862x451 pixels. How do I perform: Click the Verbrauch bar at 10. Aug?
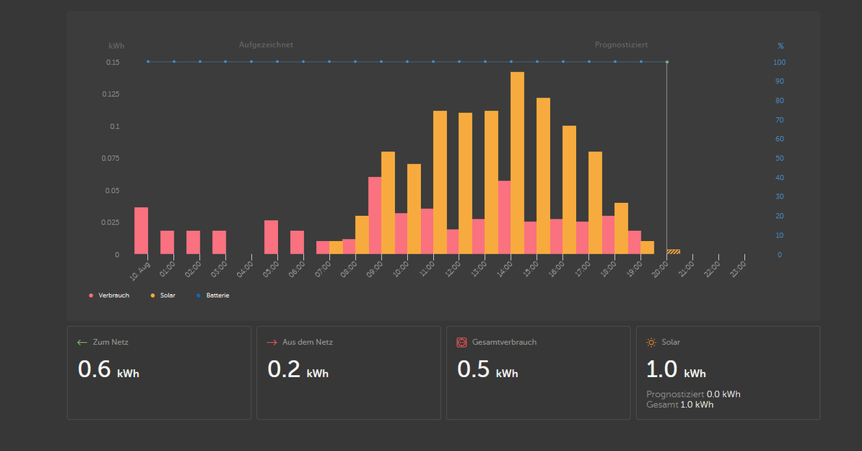click(x=141, y=231)
